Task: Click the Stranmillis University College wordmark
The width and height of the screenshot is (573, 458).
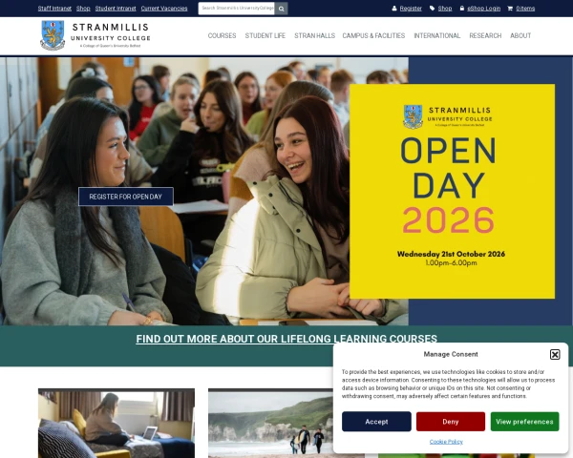Action: coord(111,35)
